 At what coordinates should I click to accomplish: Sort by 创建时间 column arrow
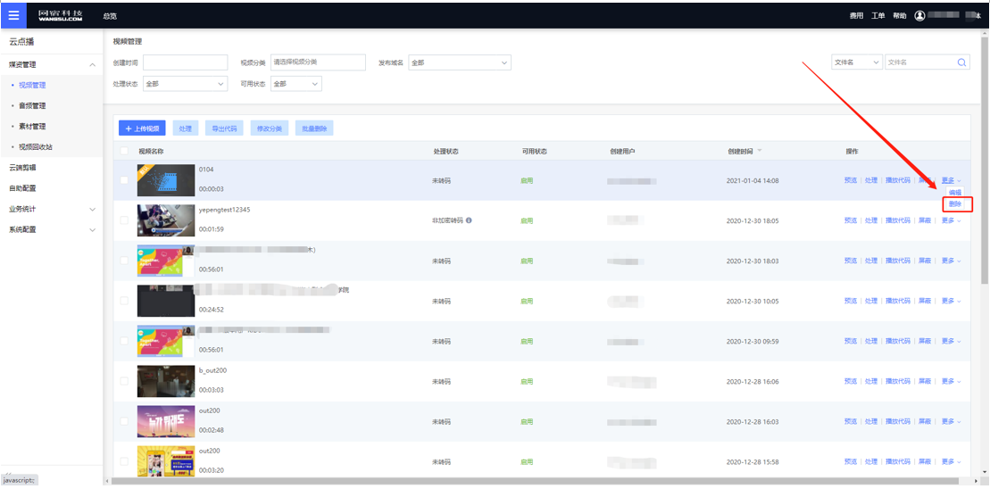point(760,151)
